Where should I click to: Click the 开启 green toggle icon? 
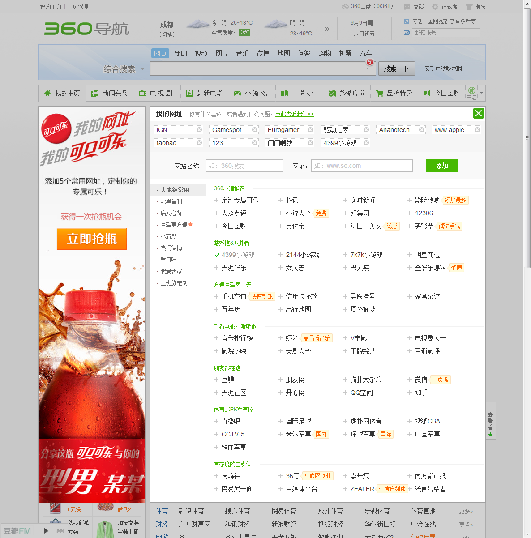coord(471,90)
